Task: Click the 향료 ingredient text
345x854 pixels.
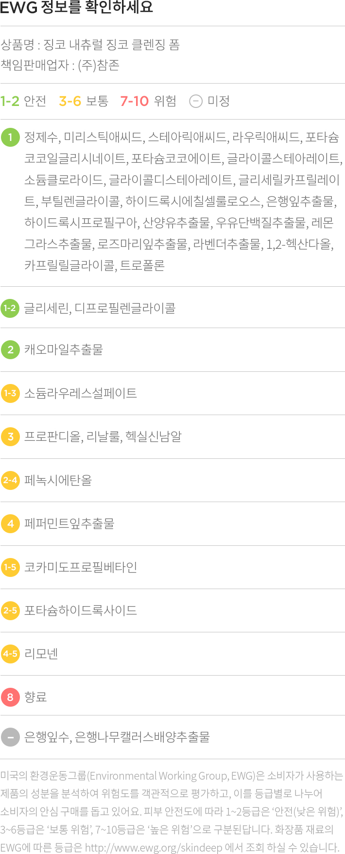Action: tap(35, 697)
